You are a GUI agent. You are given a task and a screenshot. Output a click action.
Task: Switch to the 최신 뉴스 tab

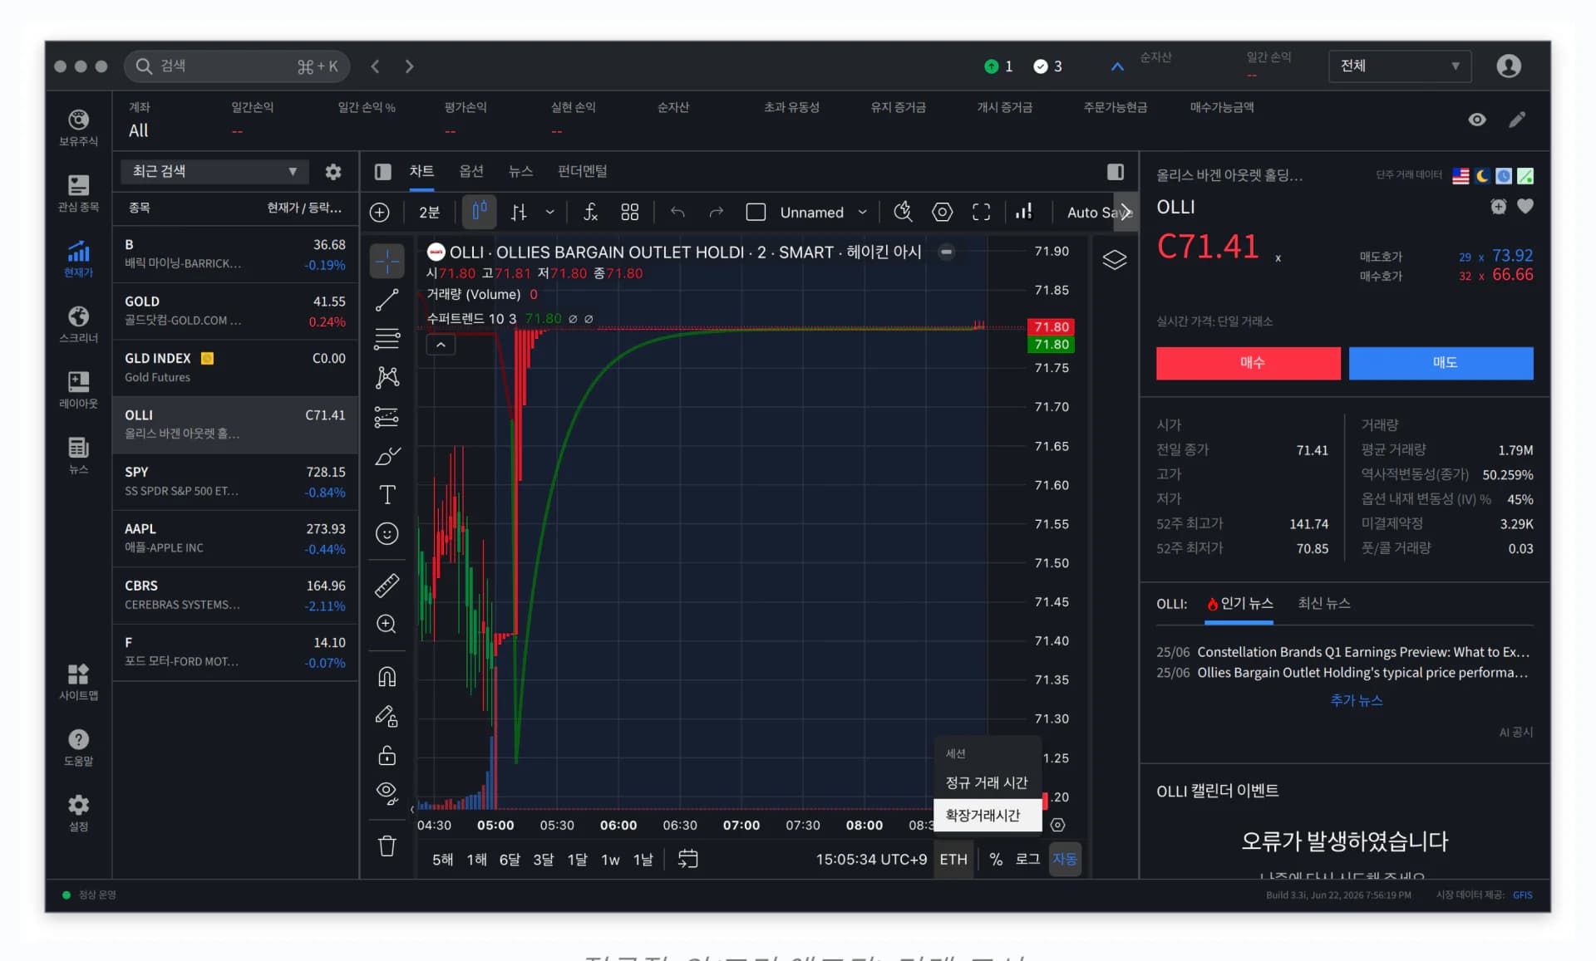pyautogui.click(x=1324, y=604)
